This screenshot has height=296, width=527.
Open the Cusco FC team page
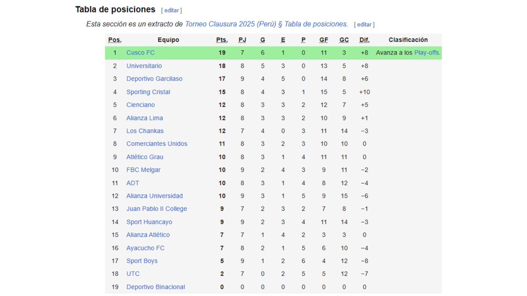point(141,53)
